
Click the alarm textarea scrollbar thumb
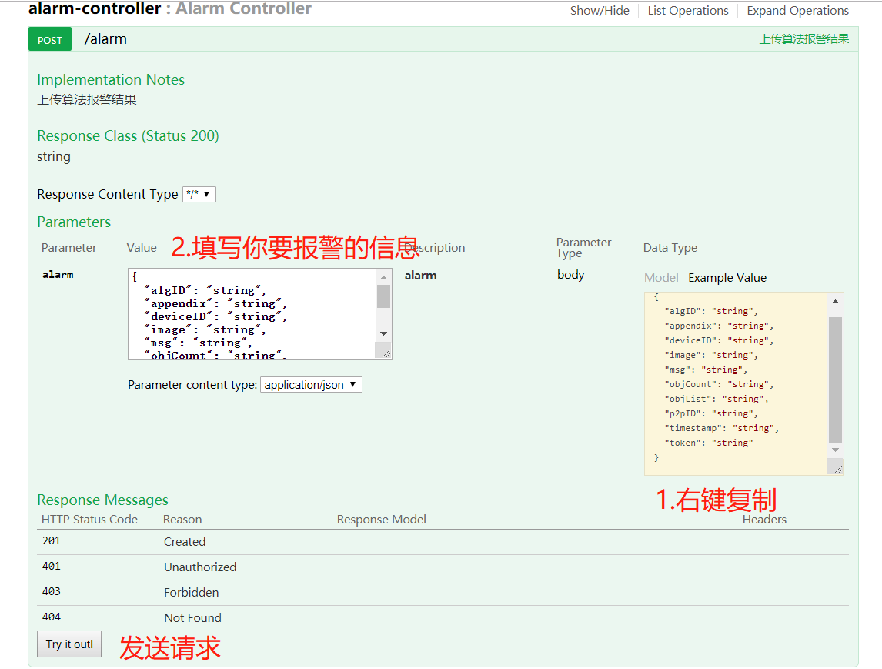(x=383, y=296)
